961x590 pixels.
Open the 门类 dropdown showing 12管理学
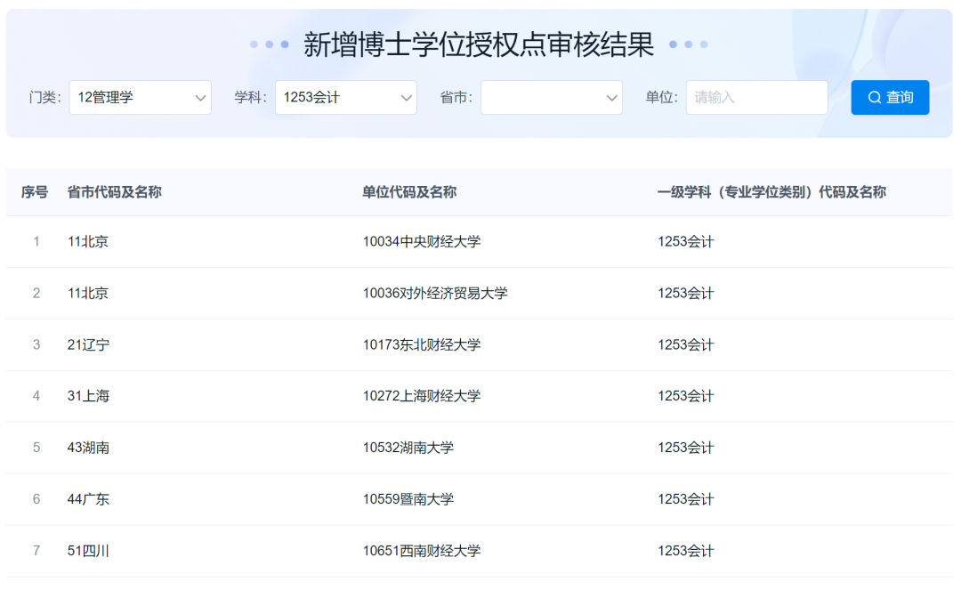[141, 98]
